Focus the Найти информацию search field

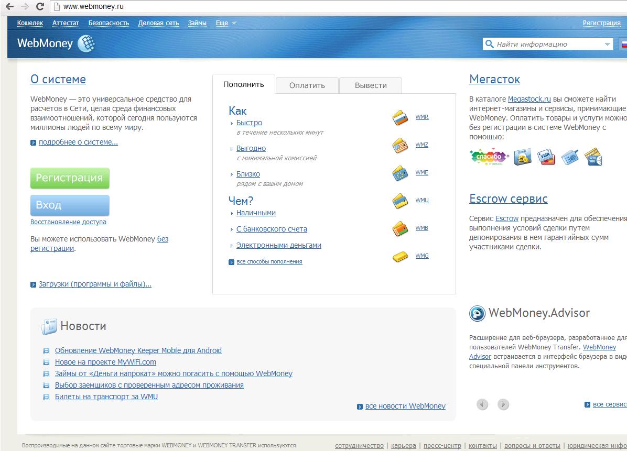(548, 44)
